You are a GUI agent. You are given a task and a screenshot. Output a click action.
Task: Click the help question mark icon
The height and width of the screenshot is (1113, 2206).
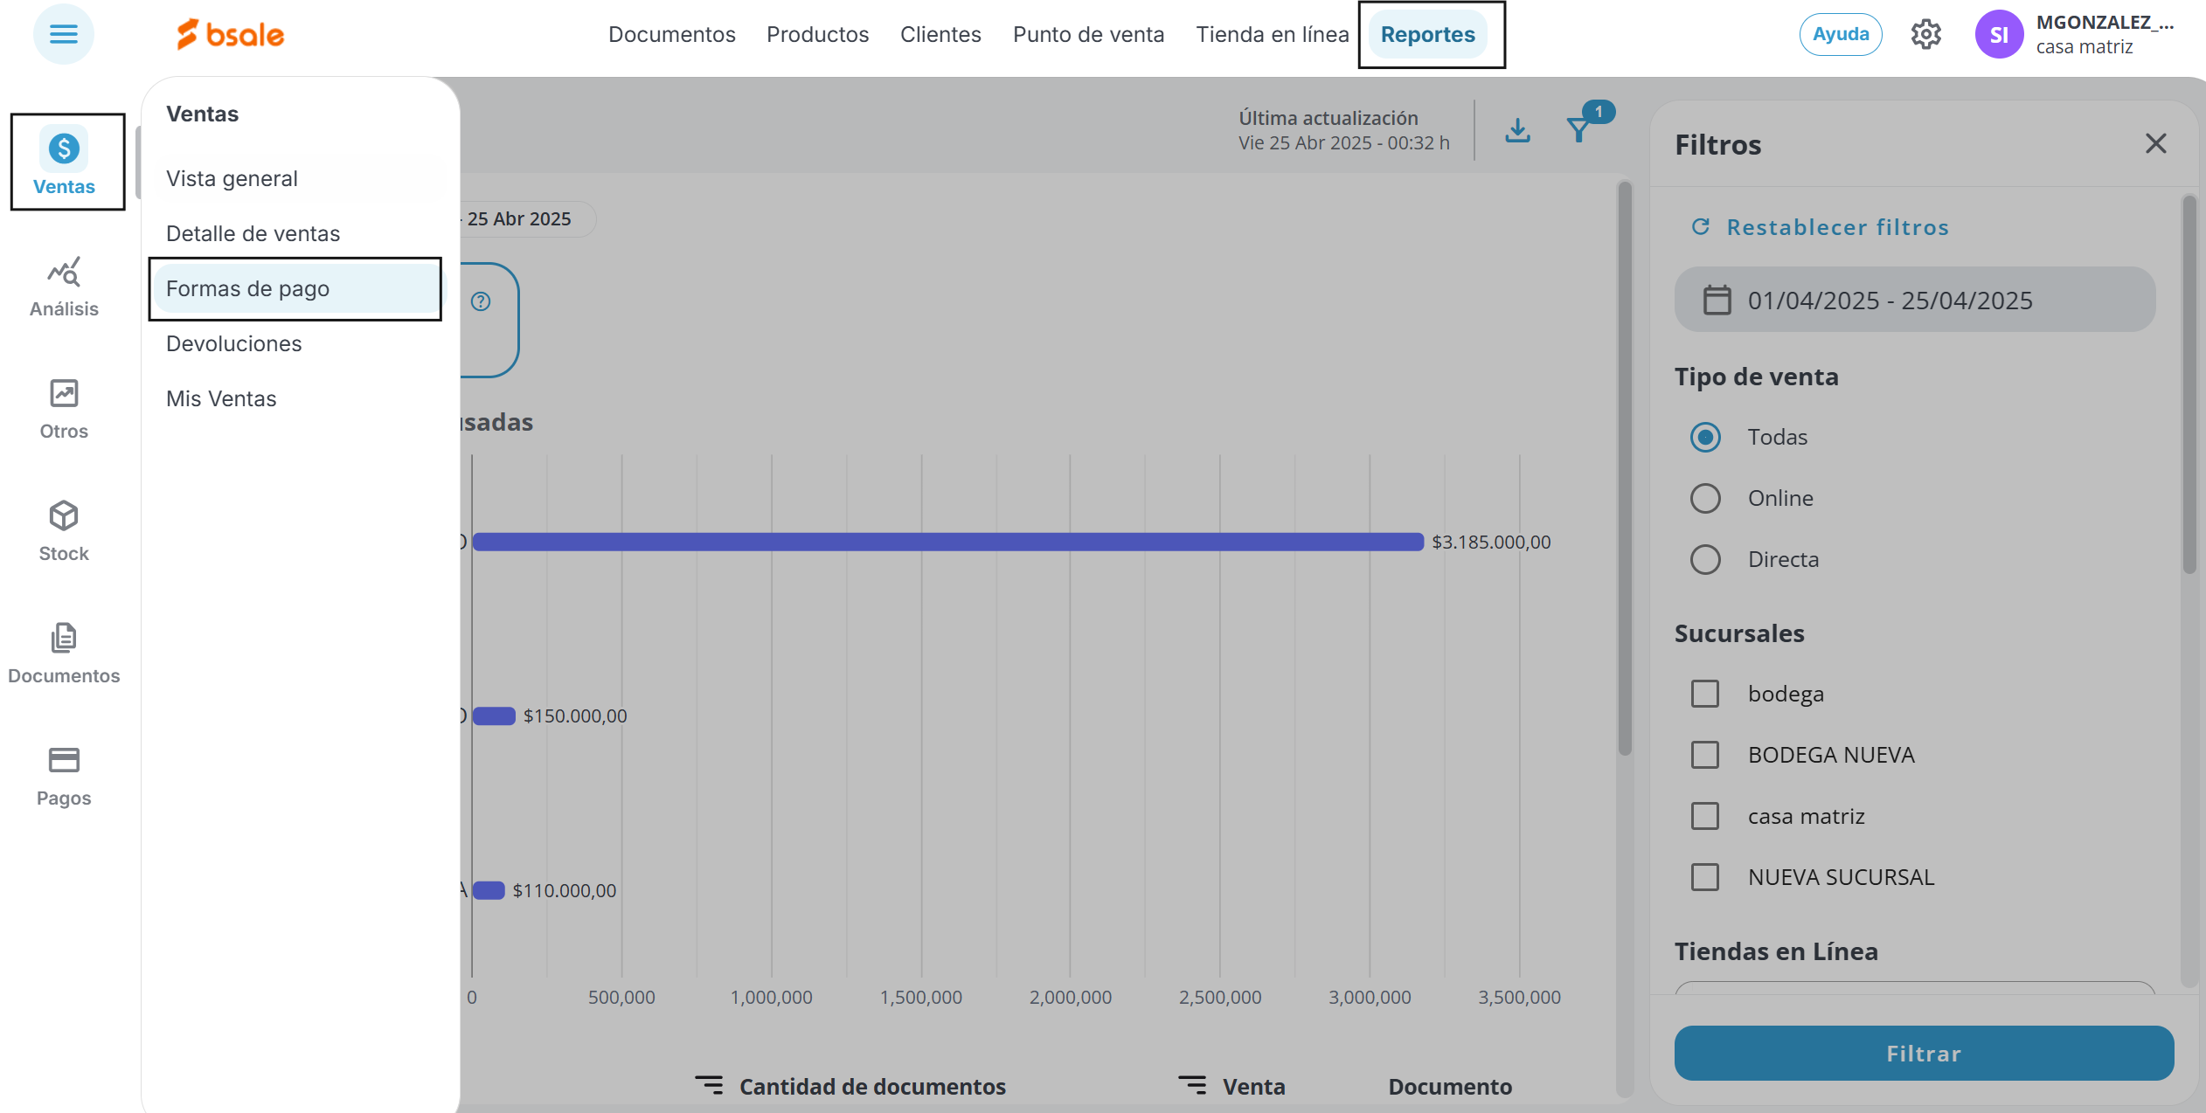(x=481, y=301)
